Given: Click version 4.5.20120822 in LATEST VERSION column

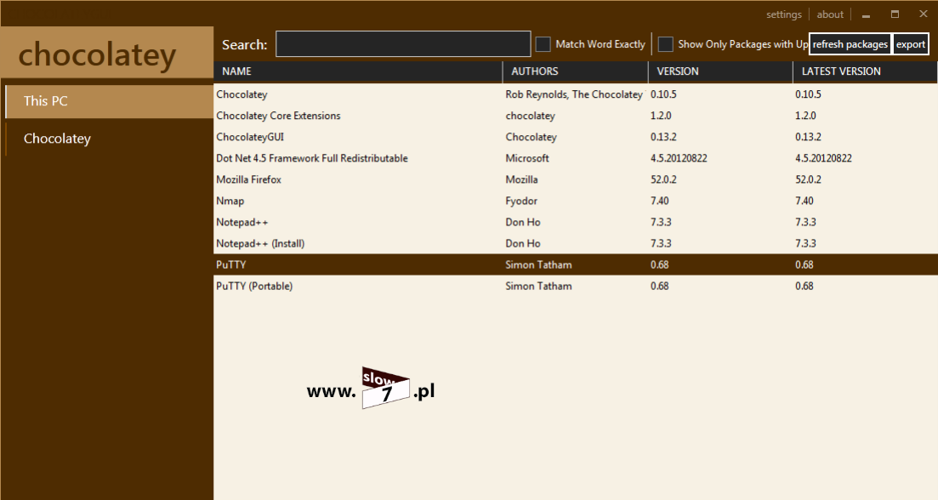Looking at the screenshot, I should (x=823, y=158).
